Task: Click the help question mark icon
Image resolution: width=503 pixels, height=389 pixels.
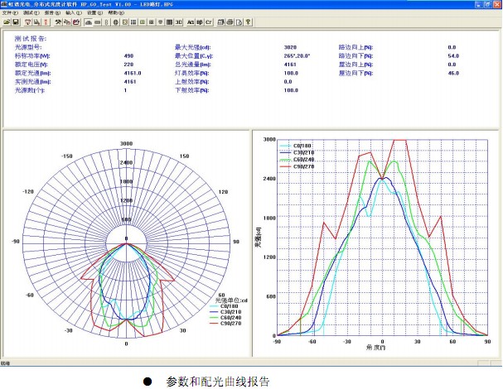Action: 249,22
